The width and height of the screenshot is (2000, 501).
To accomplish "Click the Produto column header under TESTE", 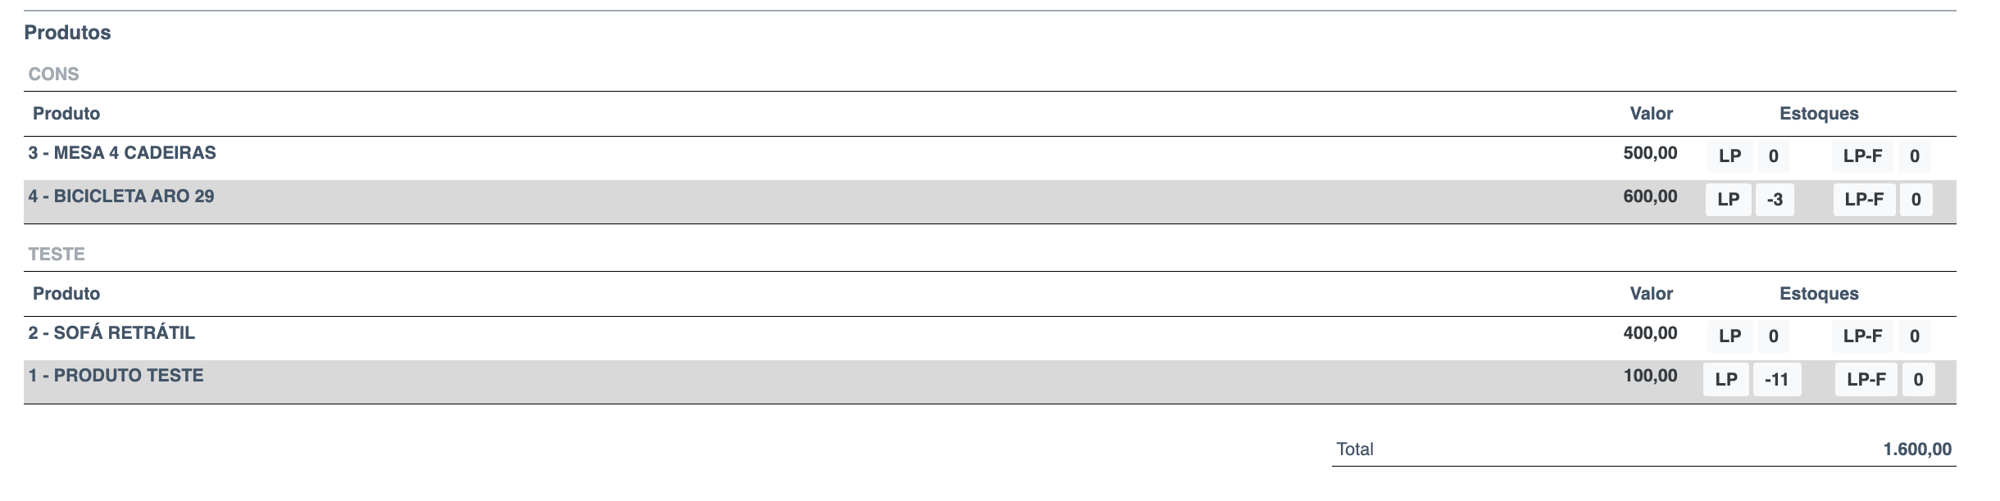I will pyautogui.click(x=66, y=294).
